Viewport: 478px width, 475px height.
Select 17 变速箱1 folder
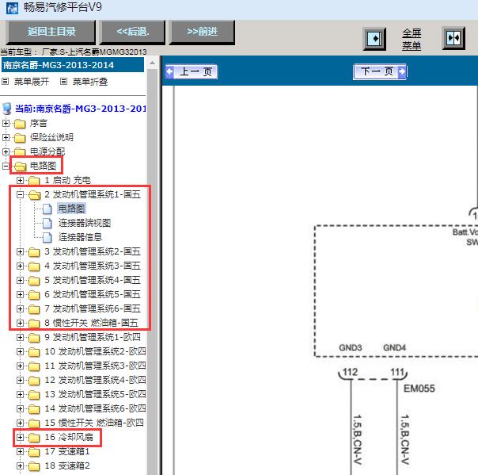(67, 451)
